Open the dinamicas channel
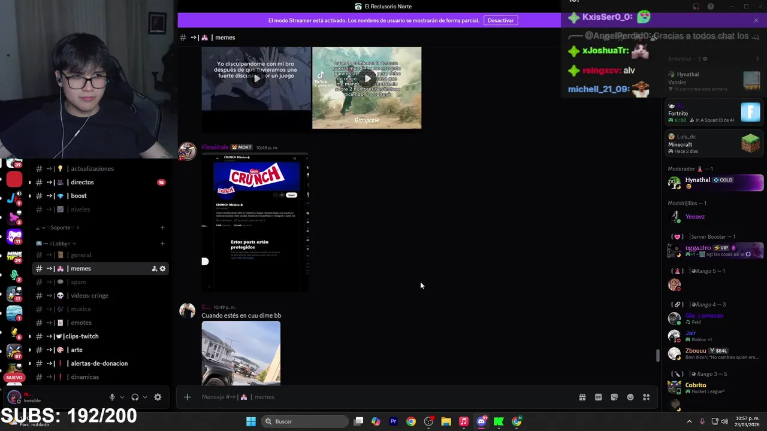The image size is (767, 431). point(101,377)
